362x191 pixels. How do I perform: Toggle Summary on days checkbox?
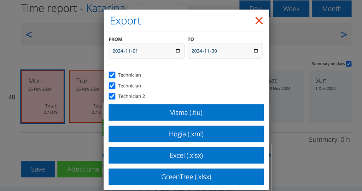tap(349, 64)
